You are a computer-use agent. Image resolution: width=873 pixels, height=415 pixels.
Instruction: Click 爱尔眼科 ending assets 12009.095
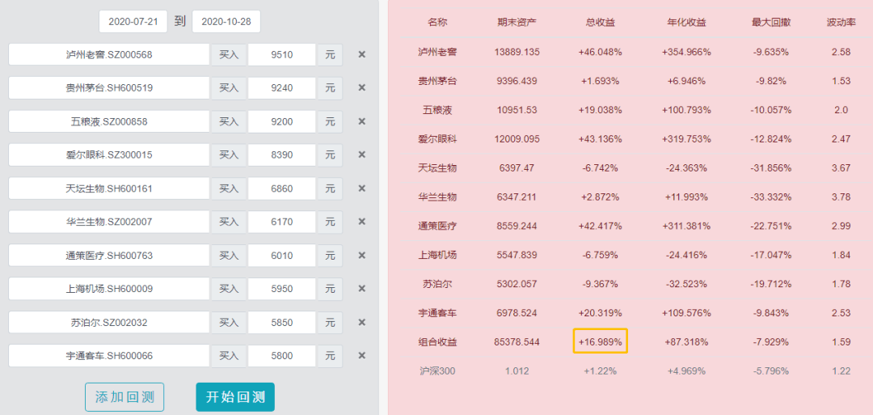(x=517, y=138)
